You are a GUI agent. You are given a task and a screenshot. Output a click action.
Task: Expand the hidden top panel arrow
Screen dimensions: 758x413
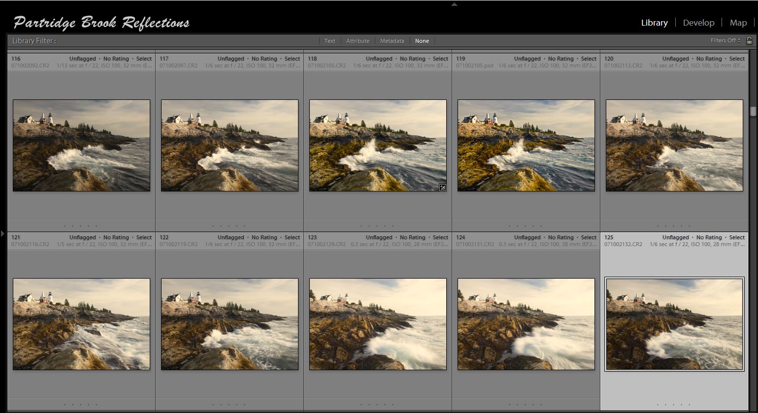[x=454, y=4]
